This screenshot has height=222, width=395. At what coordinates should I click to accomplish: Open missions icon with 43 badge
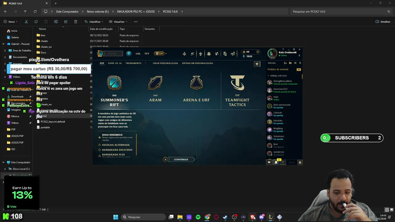pos(276,162)
